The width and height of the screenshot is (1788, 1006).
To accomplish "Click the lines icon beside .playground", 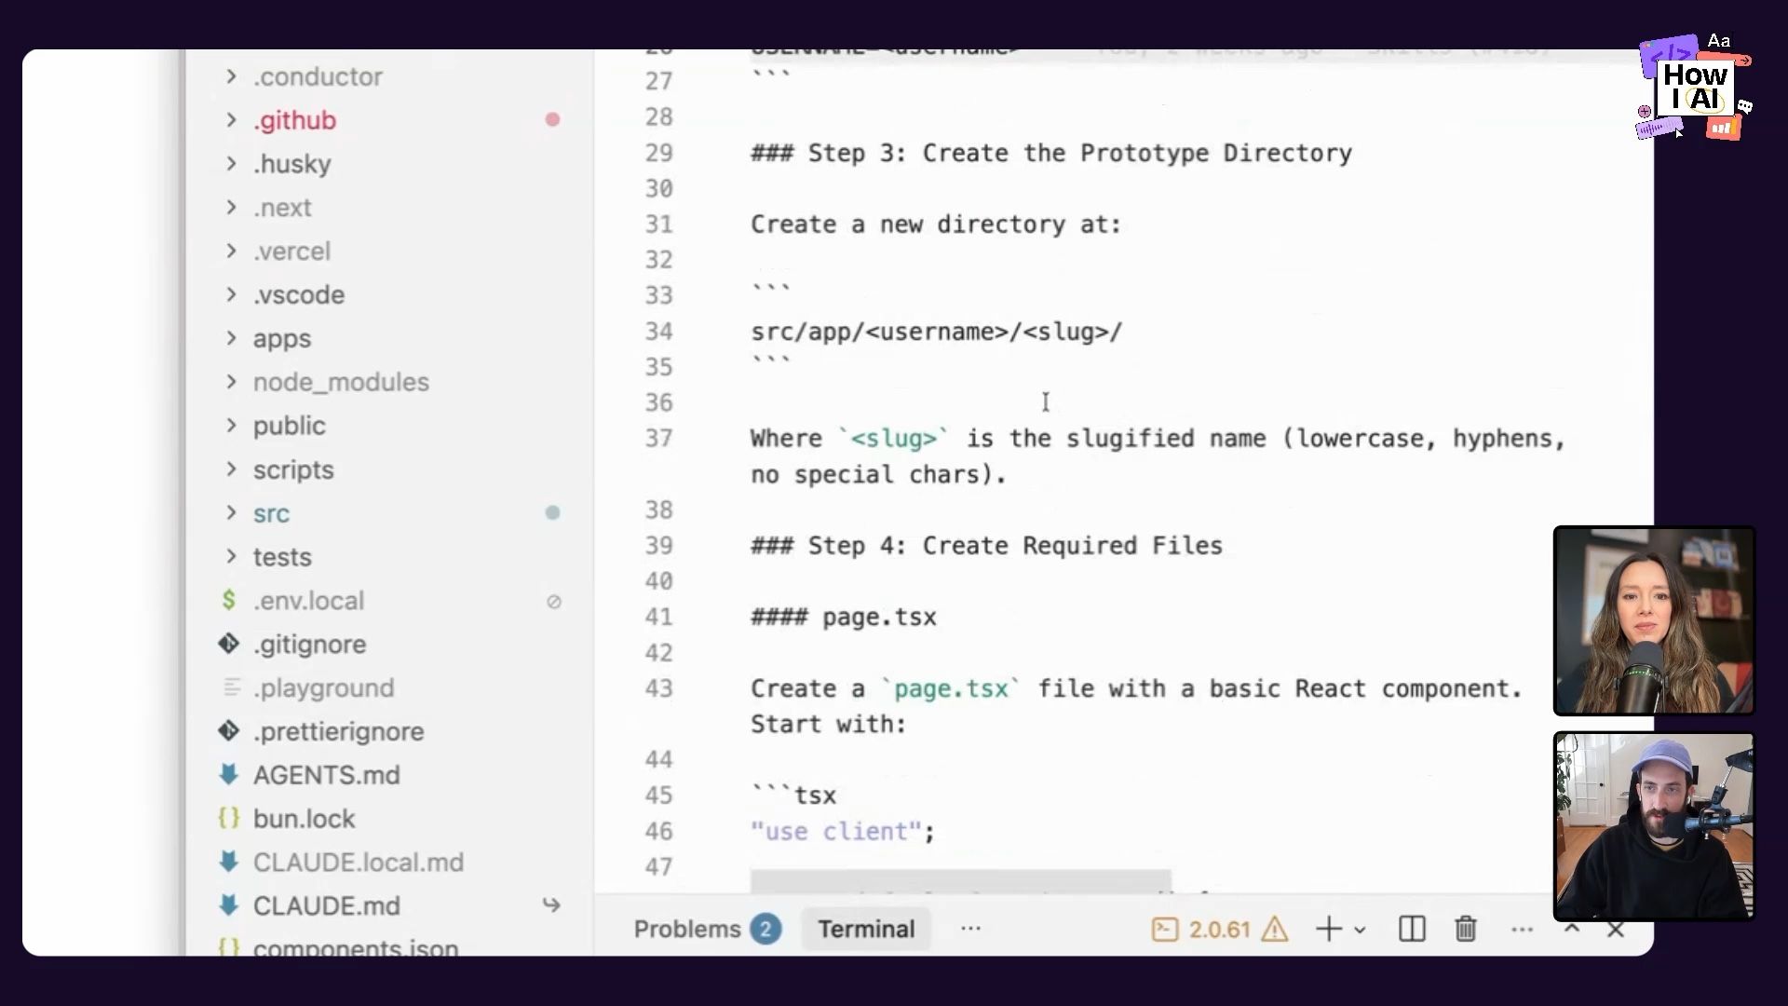I will click(232, 687).
